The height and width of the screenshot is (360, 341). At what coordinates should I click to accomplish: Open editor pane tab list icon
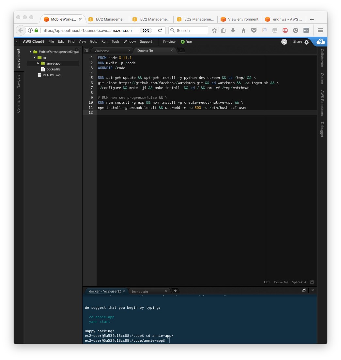click(x=86, y=50)
